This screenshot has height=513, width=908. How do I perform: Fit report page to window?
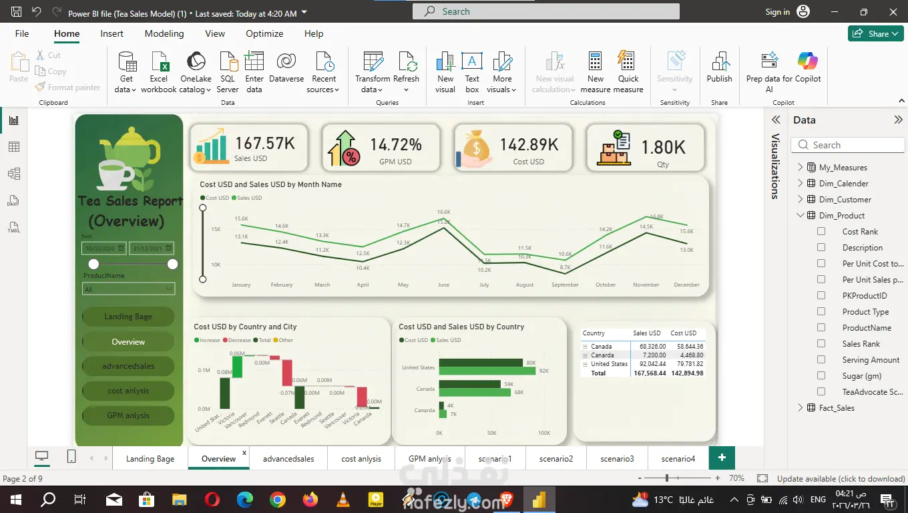tap(762, 478)
